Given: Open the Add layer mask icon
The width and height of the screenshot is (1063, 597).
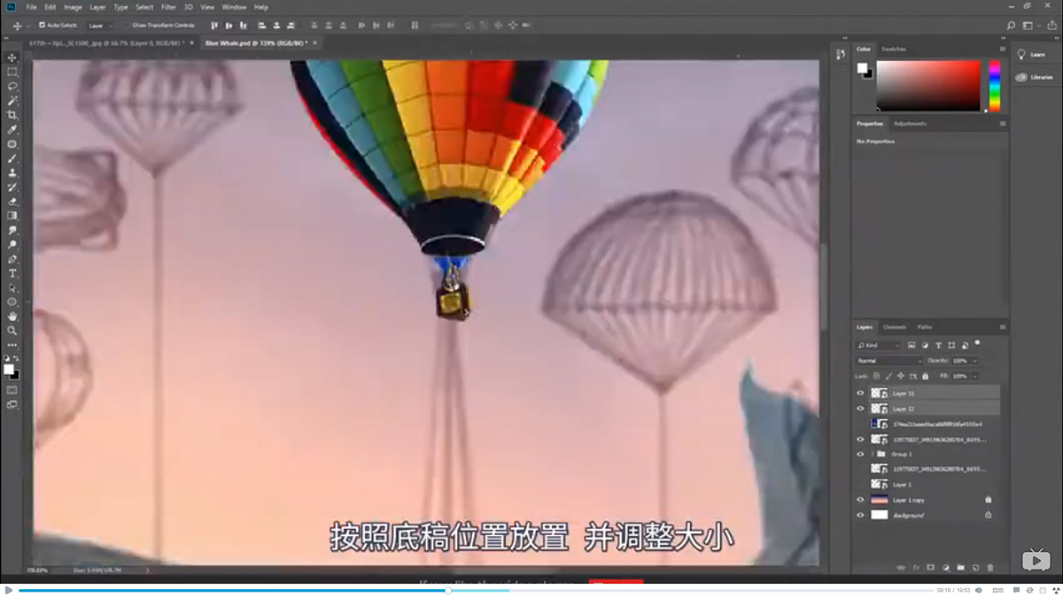Looking at the screenshot, I should (x=930, y=568).
